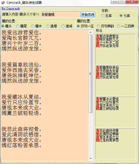139x164 pixels.
Task: Click the fourth annotated poem panel
Action: 116,144
